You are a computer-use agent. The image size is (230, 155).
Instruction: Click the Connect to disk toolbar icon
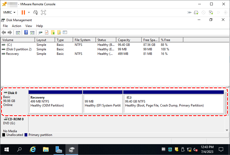[41, 32]
